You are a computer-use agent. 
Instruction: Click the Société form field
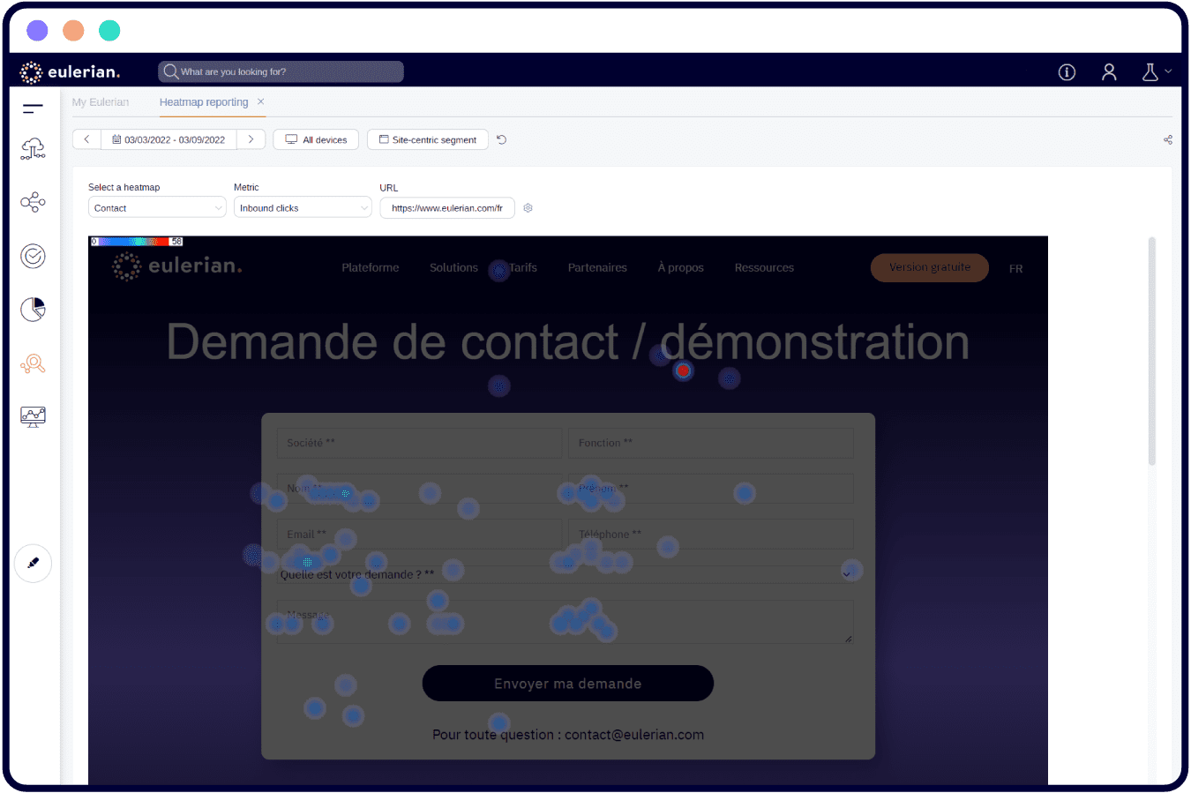click(x=419, y=443)
